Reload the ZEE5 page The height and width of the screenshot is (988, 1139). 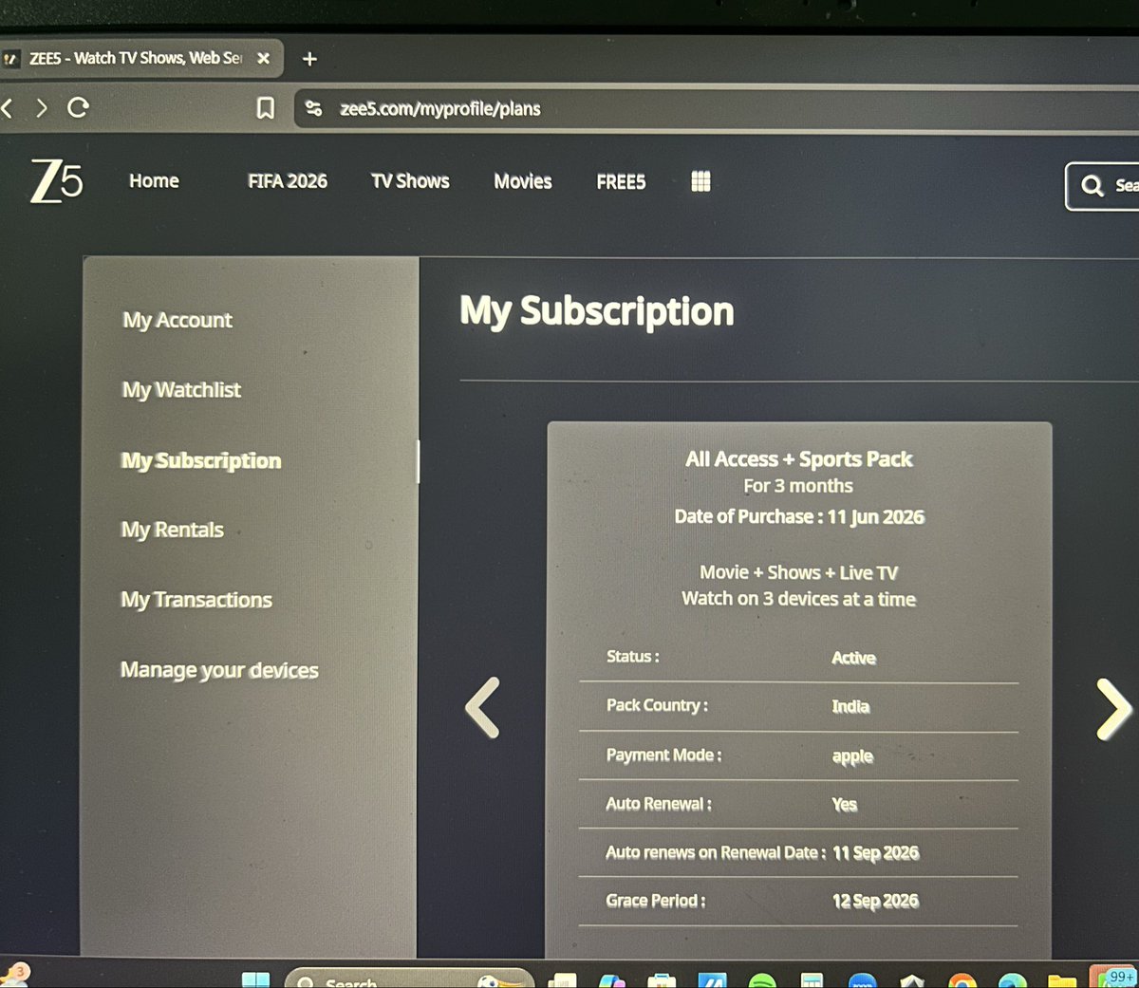(79, 108)
